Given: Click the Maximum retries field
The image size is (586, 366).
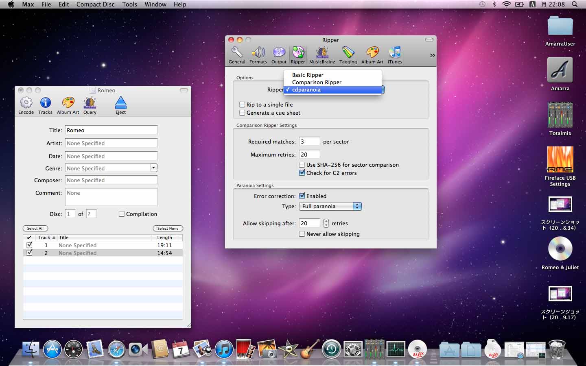Looking at the screenshot, I should pyautogui.click(x=309, y=155).
